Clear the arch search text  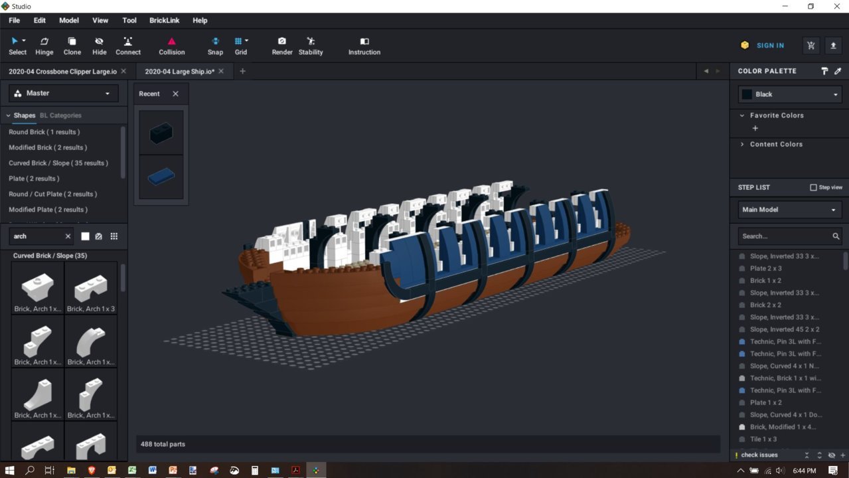[x=68, y=236]
